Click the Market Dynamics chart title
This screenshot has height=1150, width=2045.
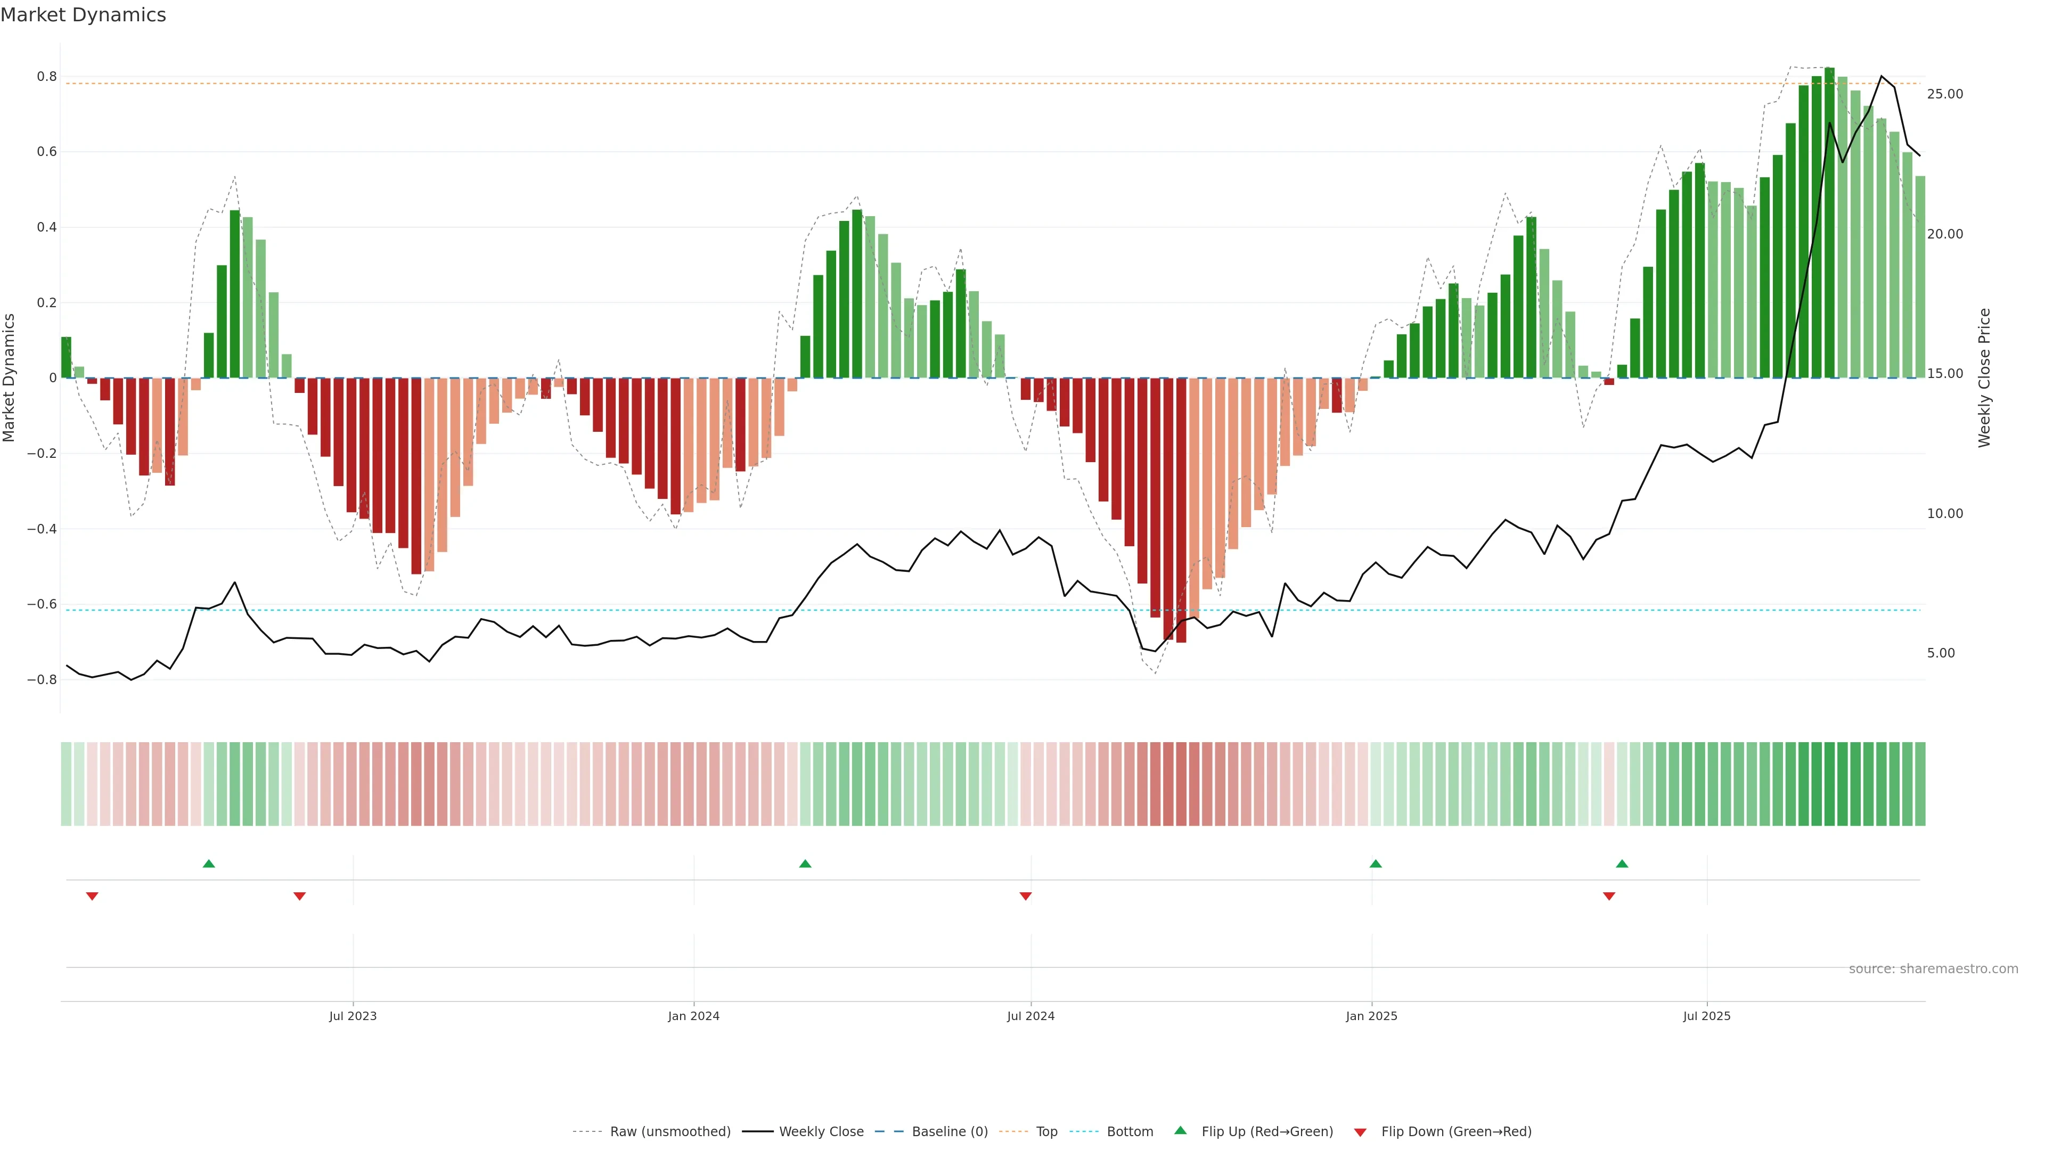tap(84, 15)
